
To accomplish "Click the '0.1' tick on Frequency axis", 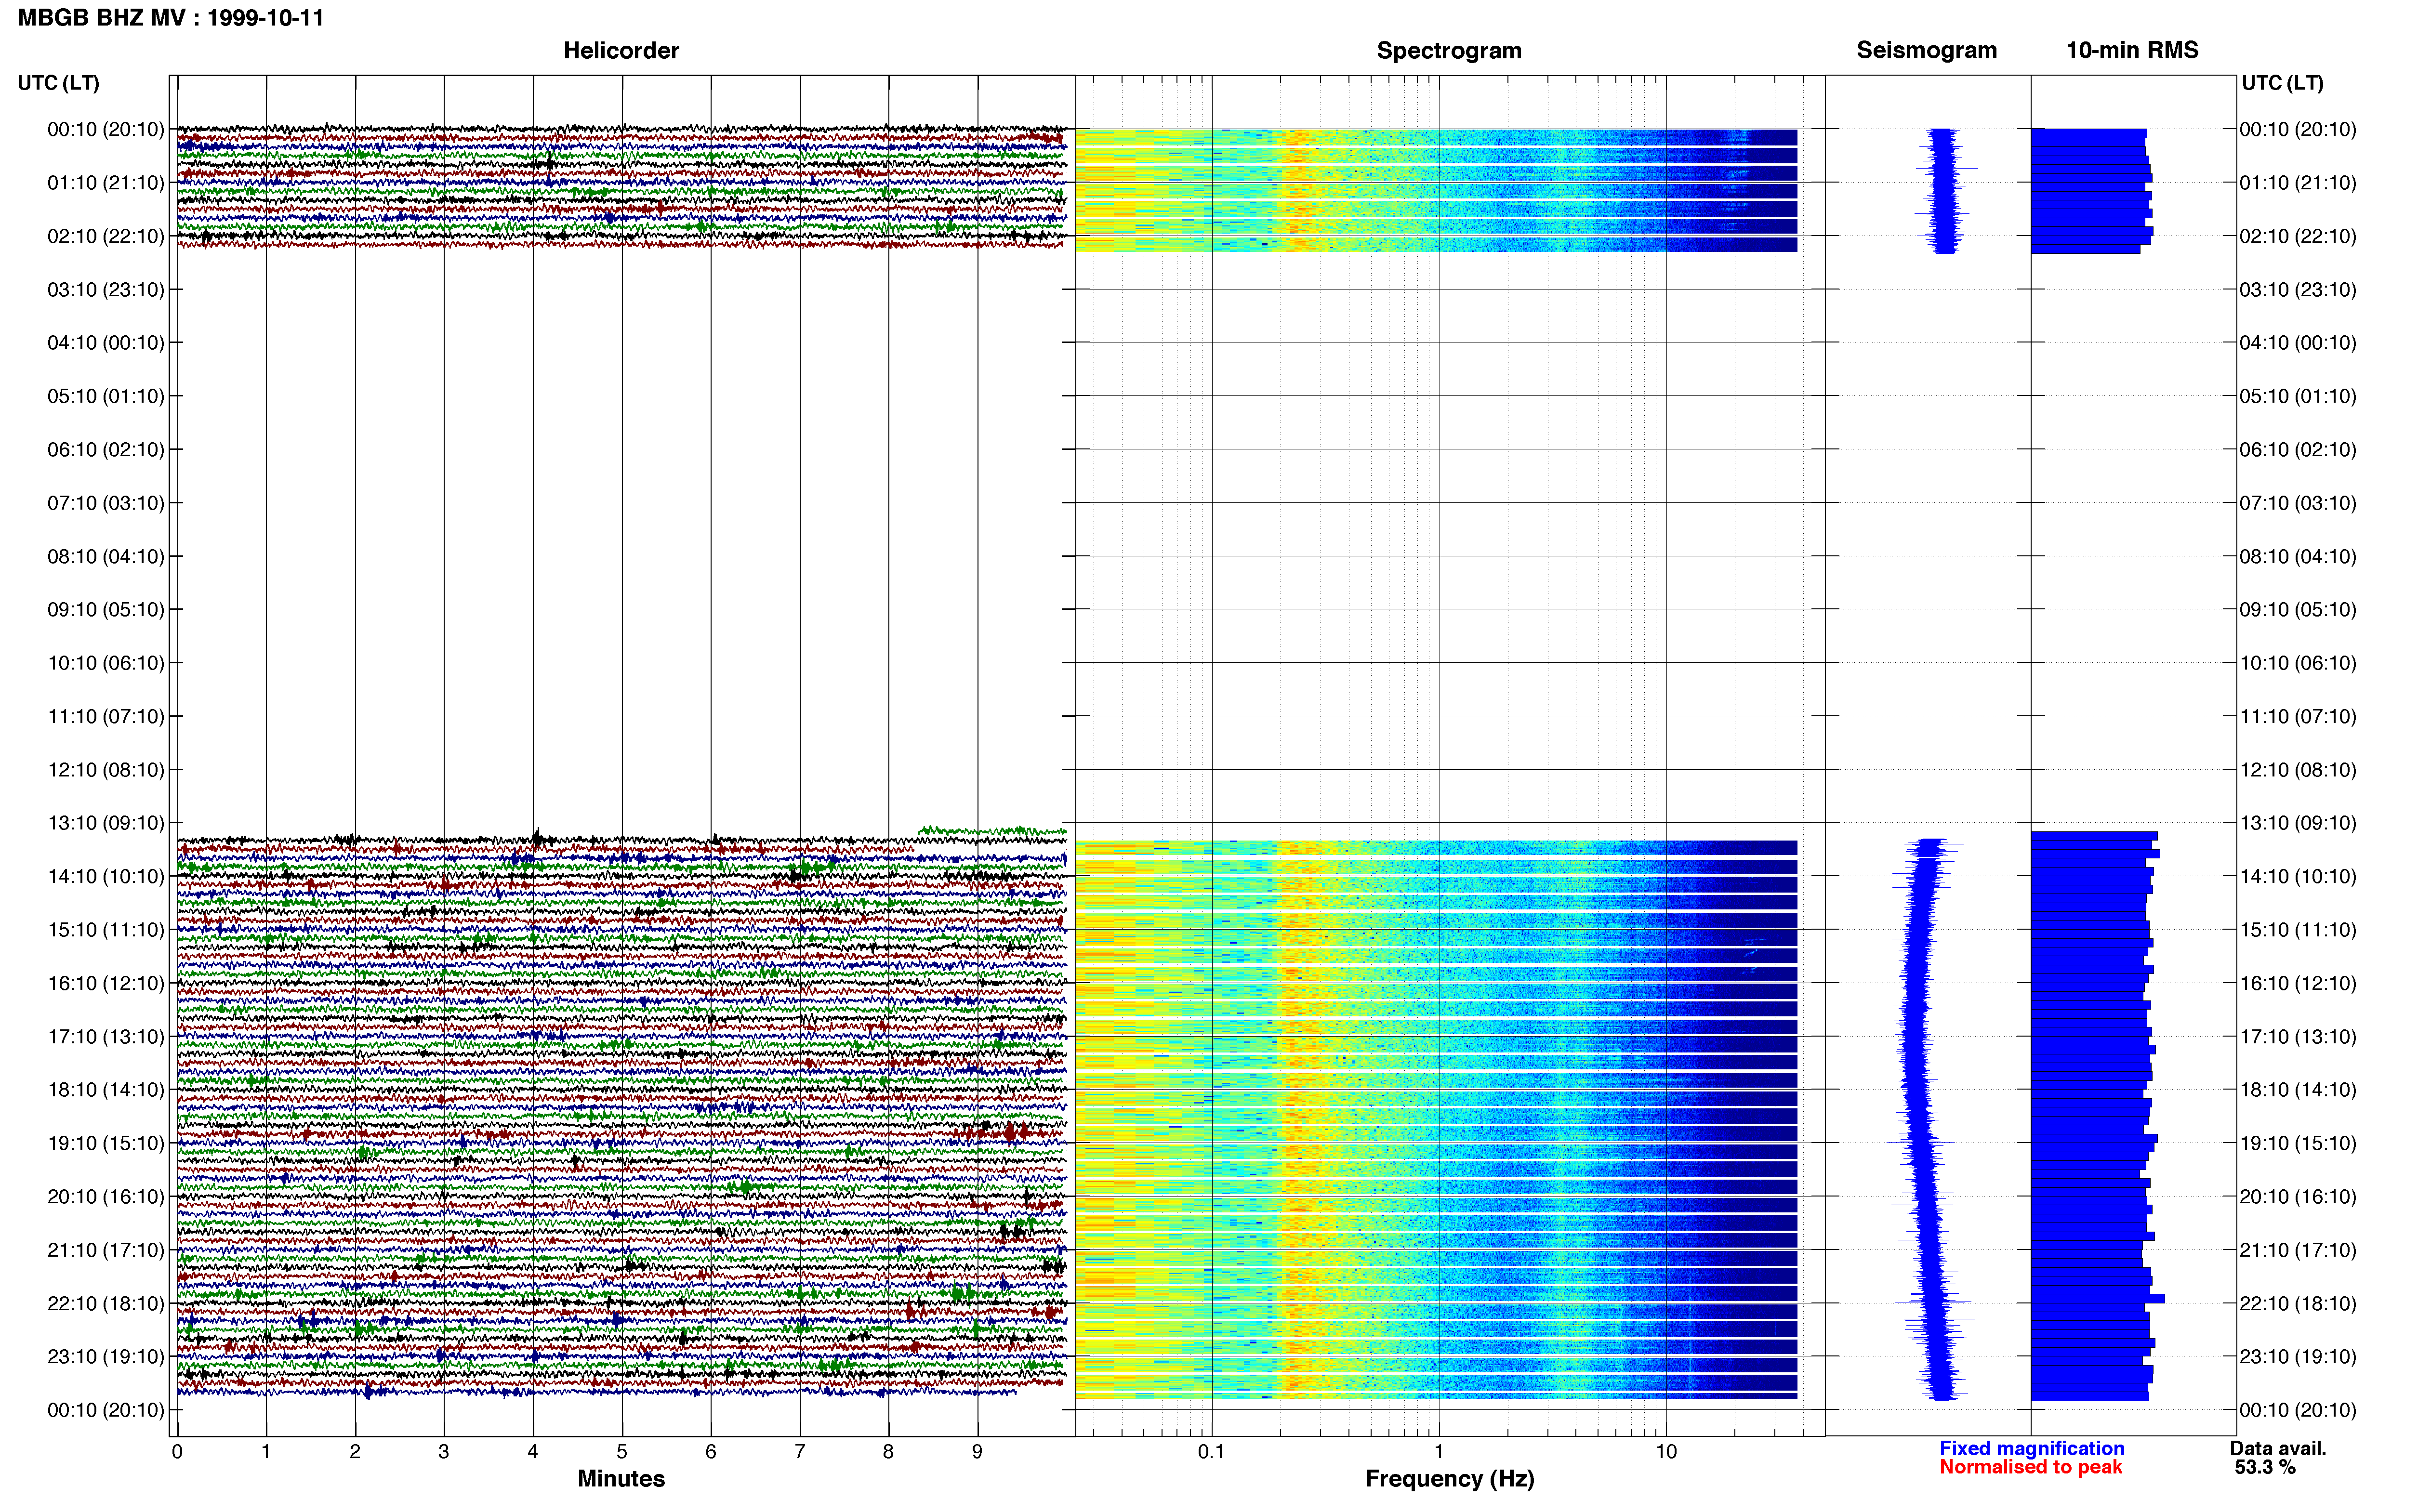I will [1211, 1452].
